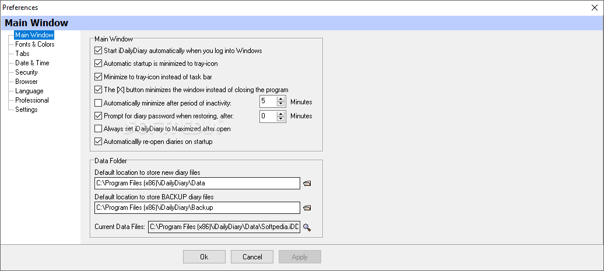604x271 pixels.
Task: Click the Apply button
Action: tap(300, 257)
